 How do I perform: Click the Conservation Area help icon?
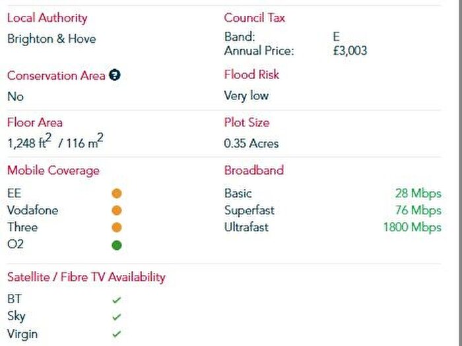[x=115, y=76]
